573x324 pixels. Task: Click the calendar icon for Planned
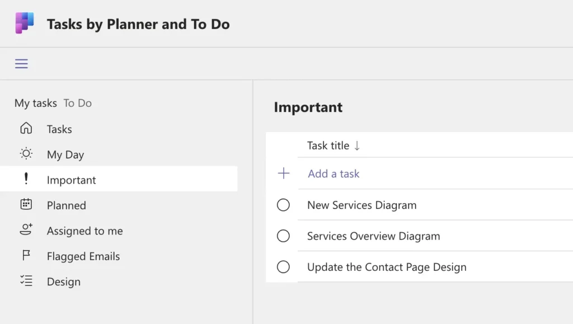pyautogui.click(x=26, y=205)
